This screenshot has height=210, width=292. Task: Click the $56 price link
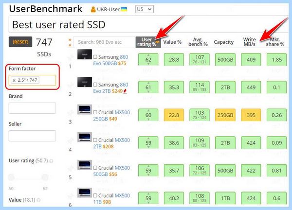point(113,174)
